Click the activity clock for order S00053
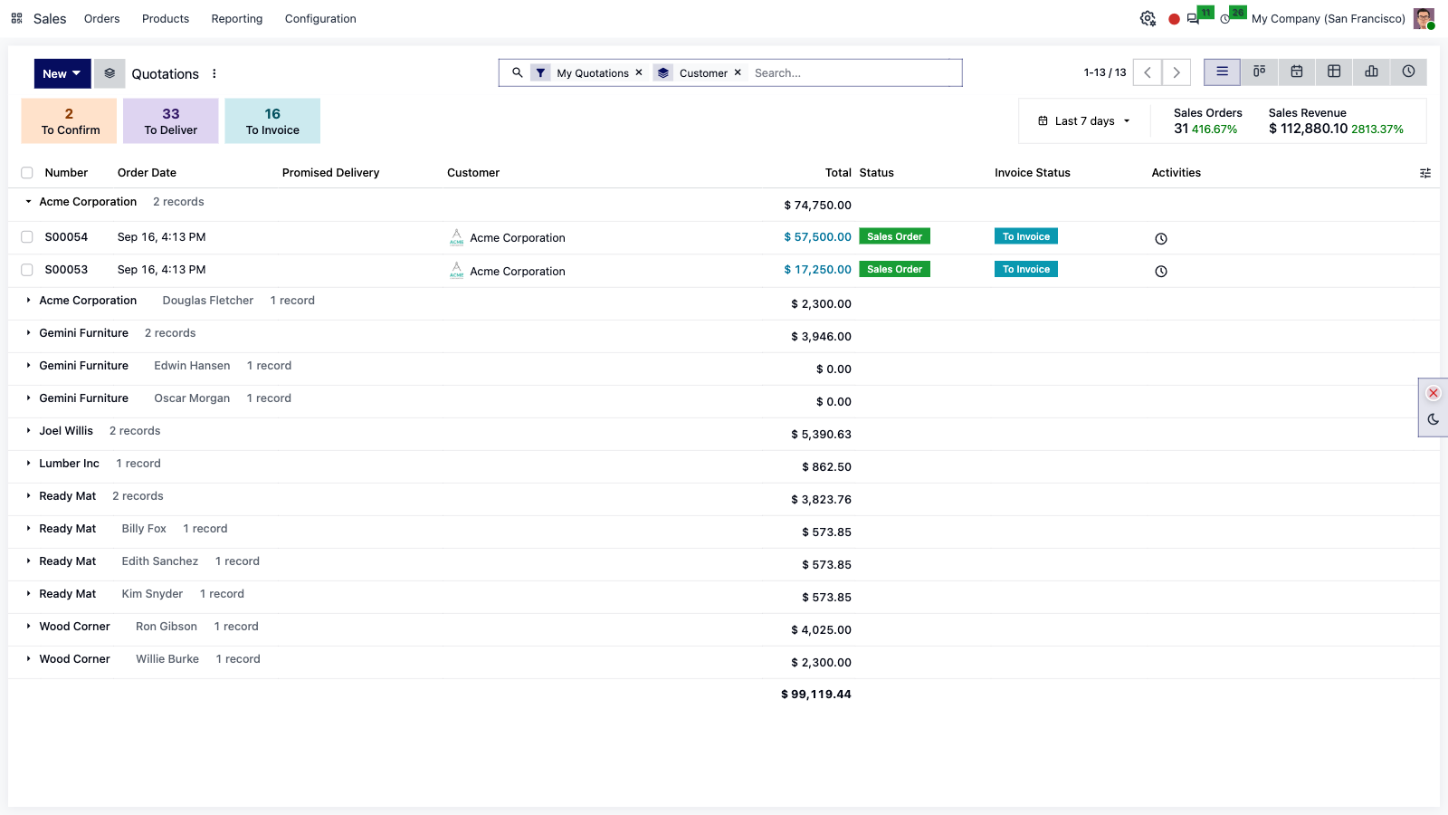Screen dimensions: 1448x815 (x=1161, y=271)
